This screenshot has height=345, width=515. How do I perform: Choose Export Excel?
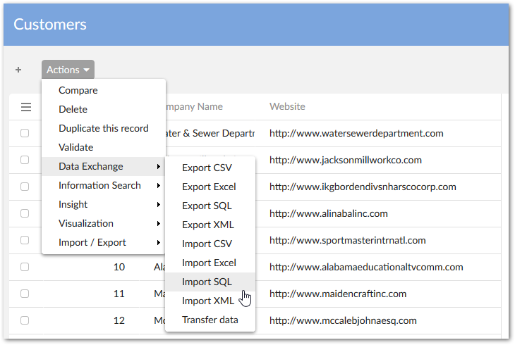pyautogui.click(x=210, y=187)
